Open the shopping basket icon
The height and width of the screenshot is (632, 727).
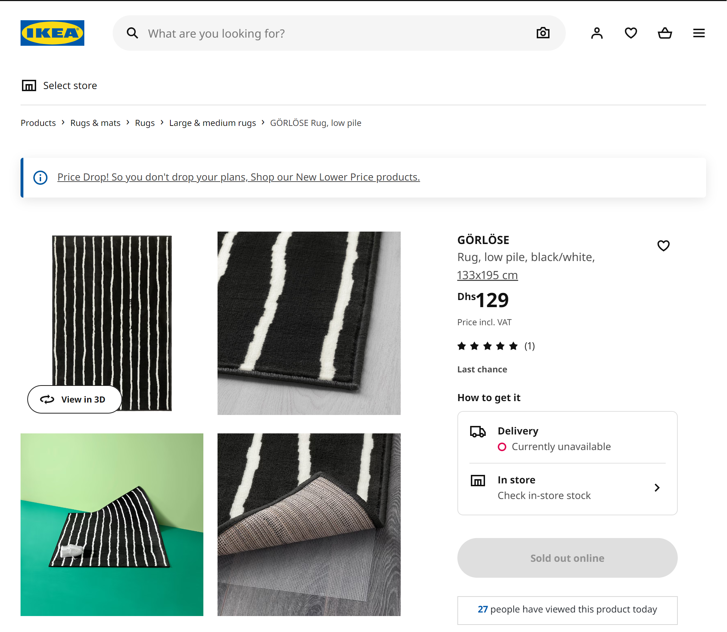point(665,33)
